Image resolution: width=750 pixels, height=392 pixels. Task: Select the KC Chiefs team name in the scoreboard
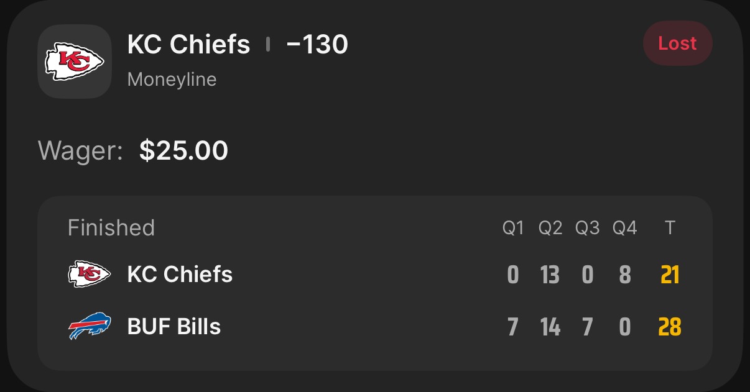180,274
